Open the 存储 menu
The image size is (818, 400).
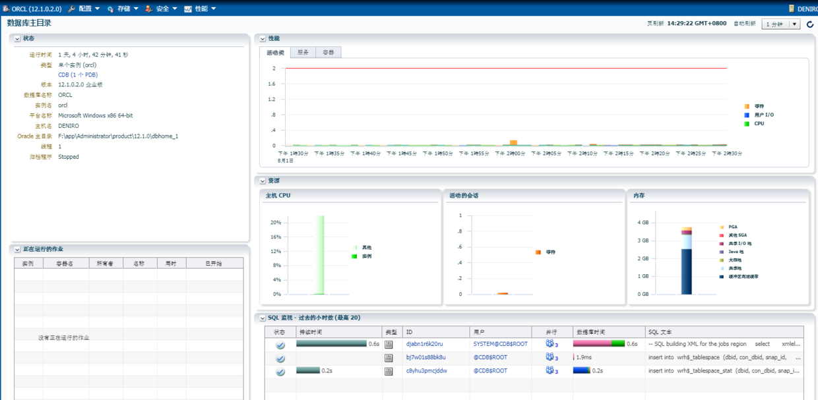click(127, 9)
